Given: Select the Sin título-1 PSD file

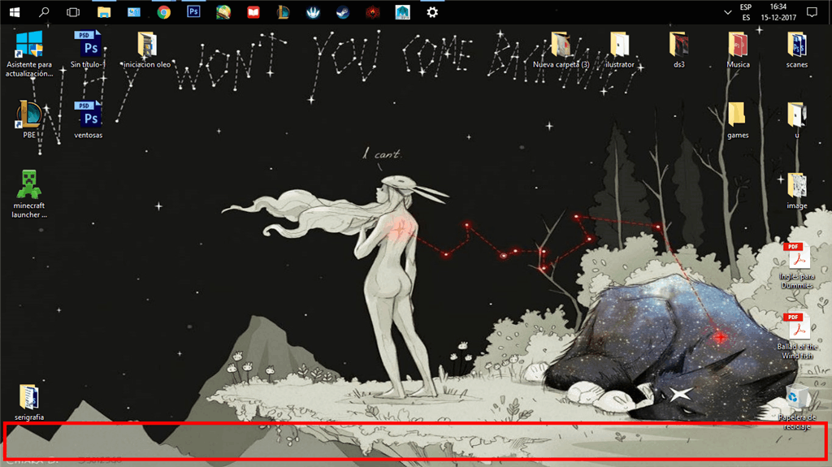Looking at the screenshot, I should tap(88, 50).
